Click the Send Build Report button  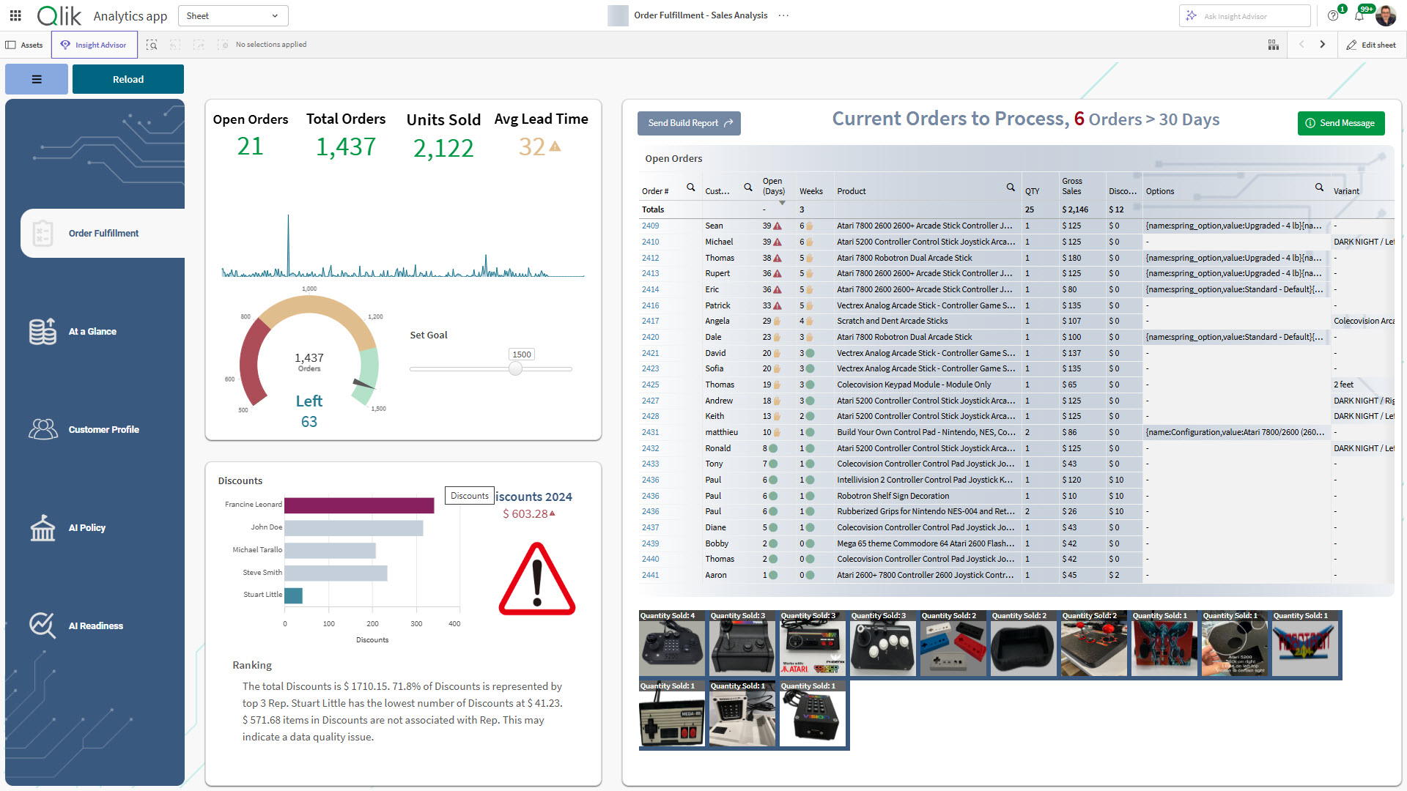tap(689, 123)
